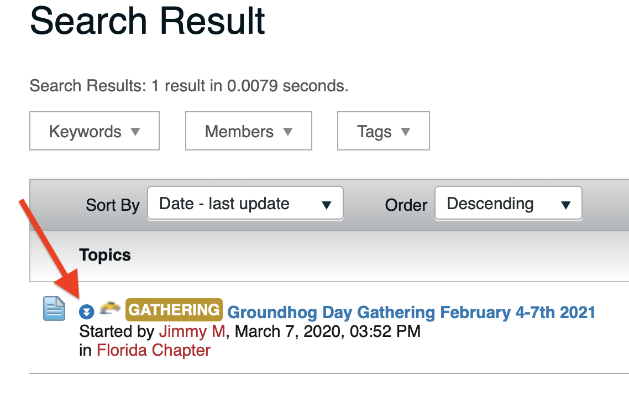Click the triangle arrow beside Tags
This screenshot has height=395, width=629.
[406, 132]
